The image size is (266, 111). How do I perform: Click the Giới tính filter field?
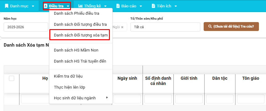(x=189, y=99)
